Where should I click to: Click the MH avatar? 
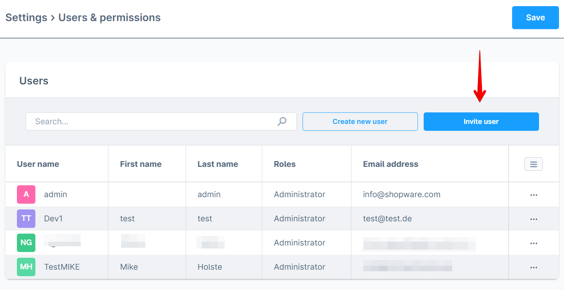26,267
